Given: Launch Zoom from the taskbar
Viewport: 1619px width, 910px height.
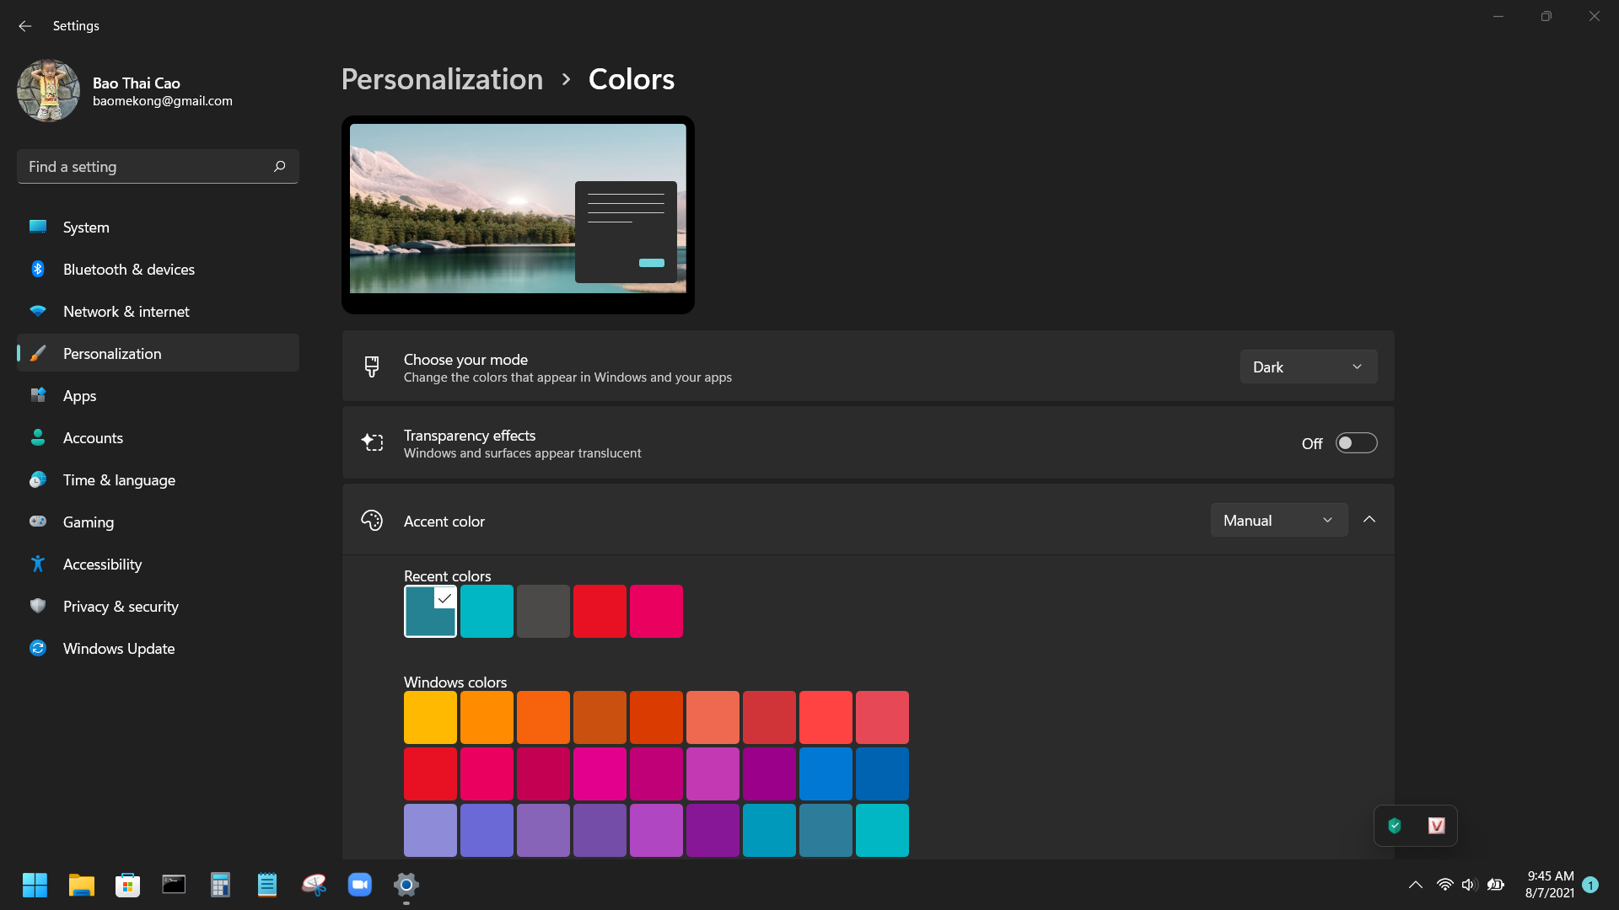Looking at the screenshot, I should point(360,885).
